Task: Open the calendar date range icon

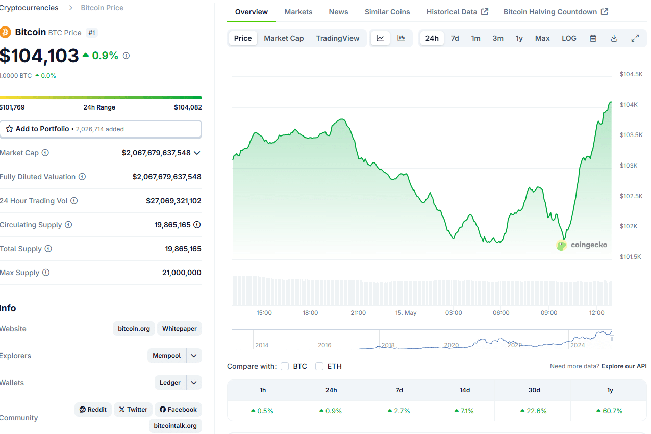Action: 593,38
